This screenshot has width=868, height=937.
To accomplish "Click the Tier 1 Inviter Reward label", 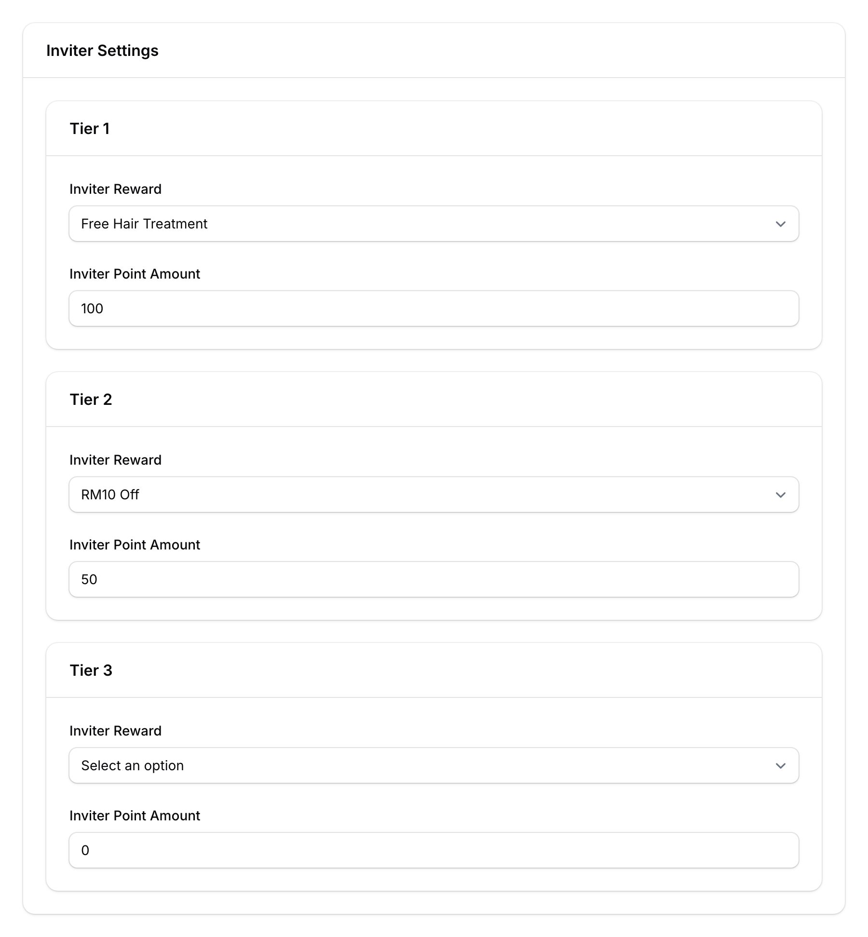I will point(115,189).
